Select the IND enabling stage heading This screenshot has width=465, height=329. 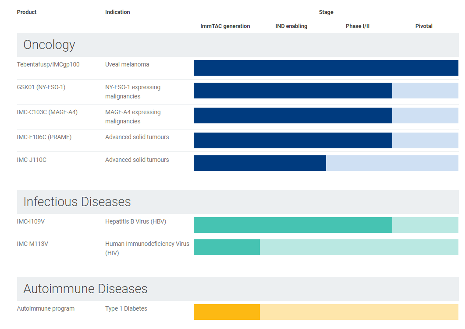[291, 26]
